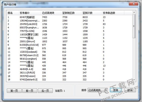This screenshot has width=142, height=102.
Task: Select row for user 60407[老邮迷]
Action: point(69,17)
